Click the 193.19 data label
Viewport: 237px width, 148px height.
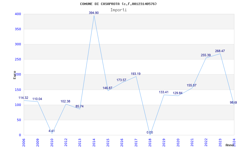[136, 74]
